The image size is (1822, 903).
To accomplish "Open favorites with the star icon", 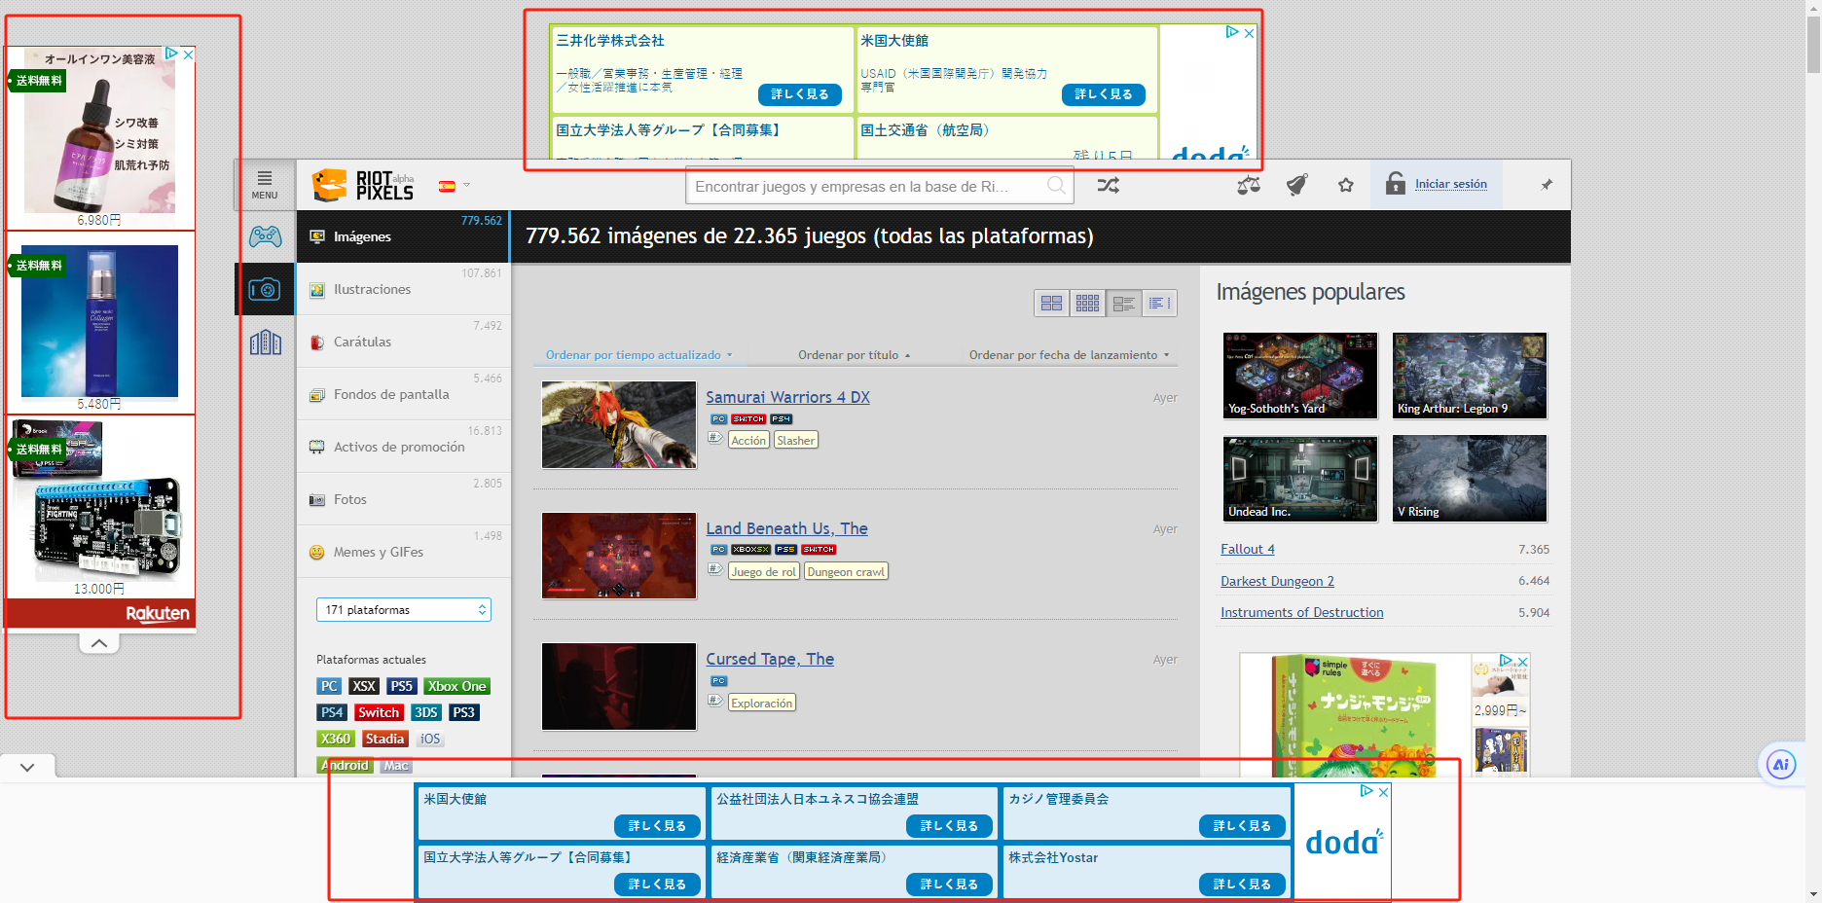I will click(1346, 185).
